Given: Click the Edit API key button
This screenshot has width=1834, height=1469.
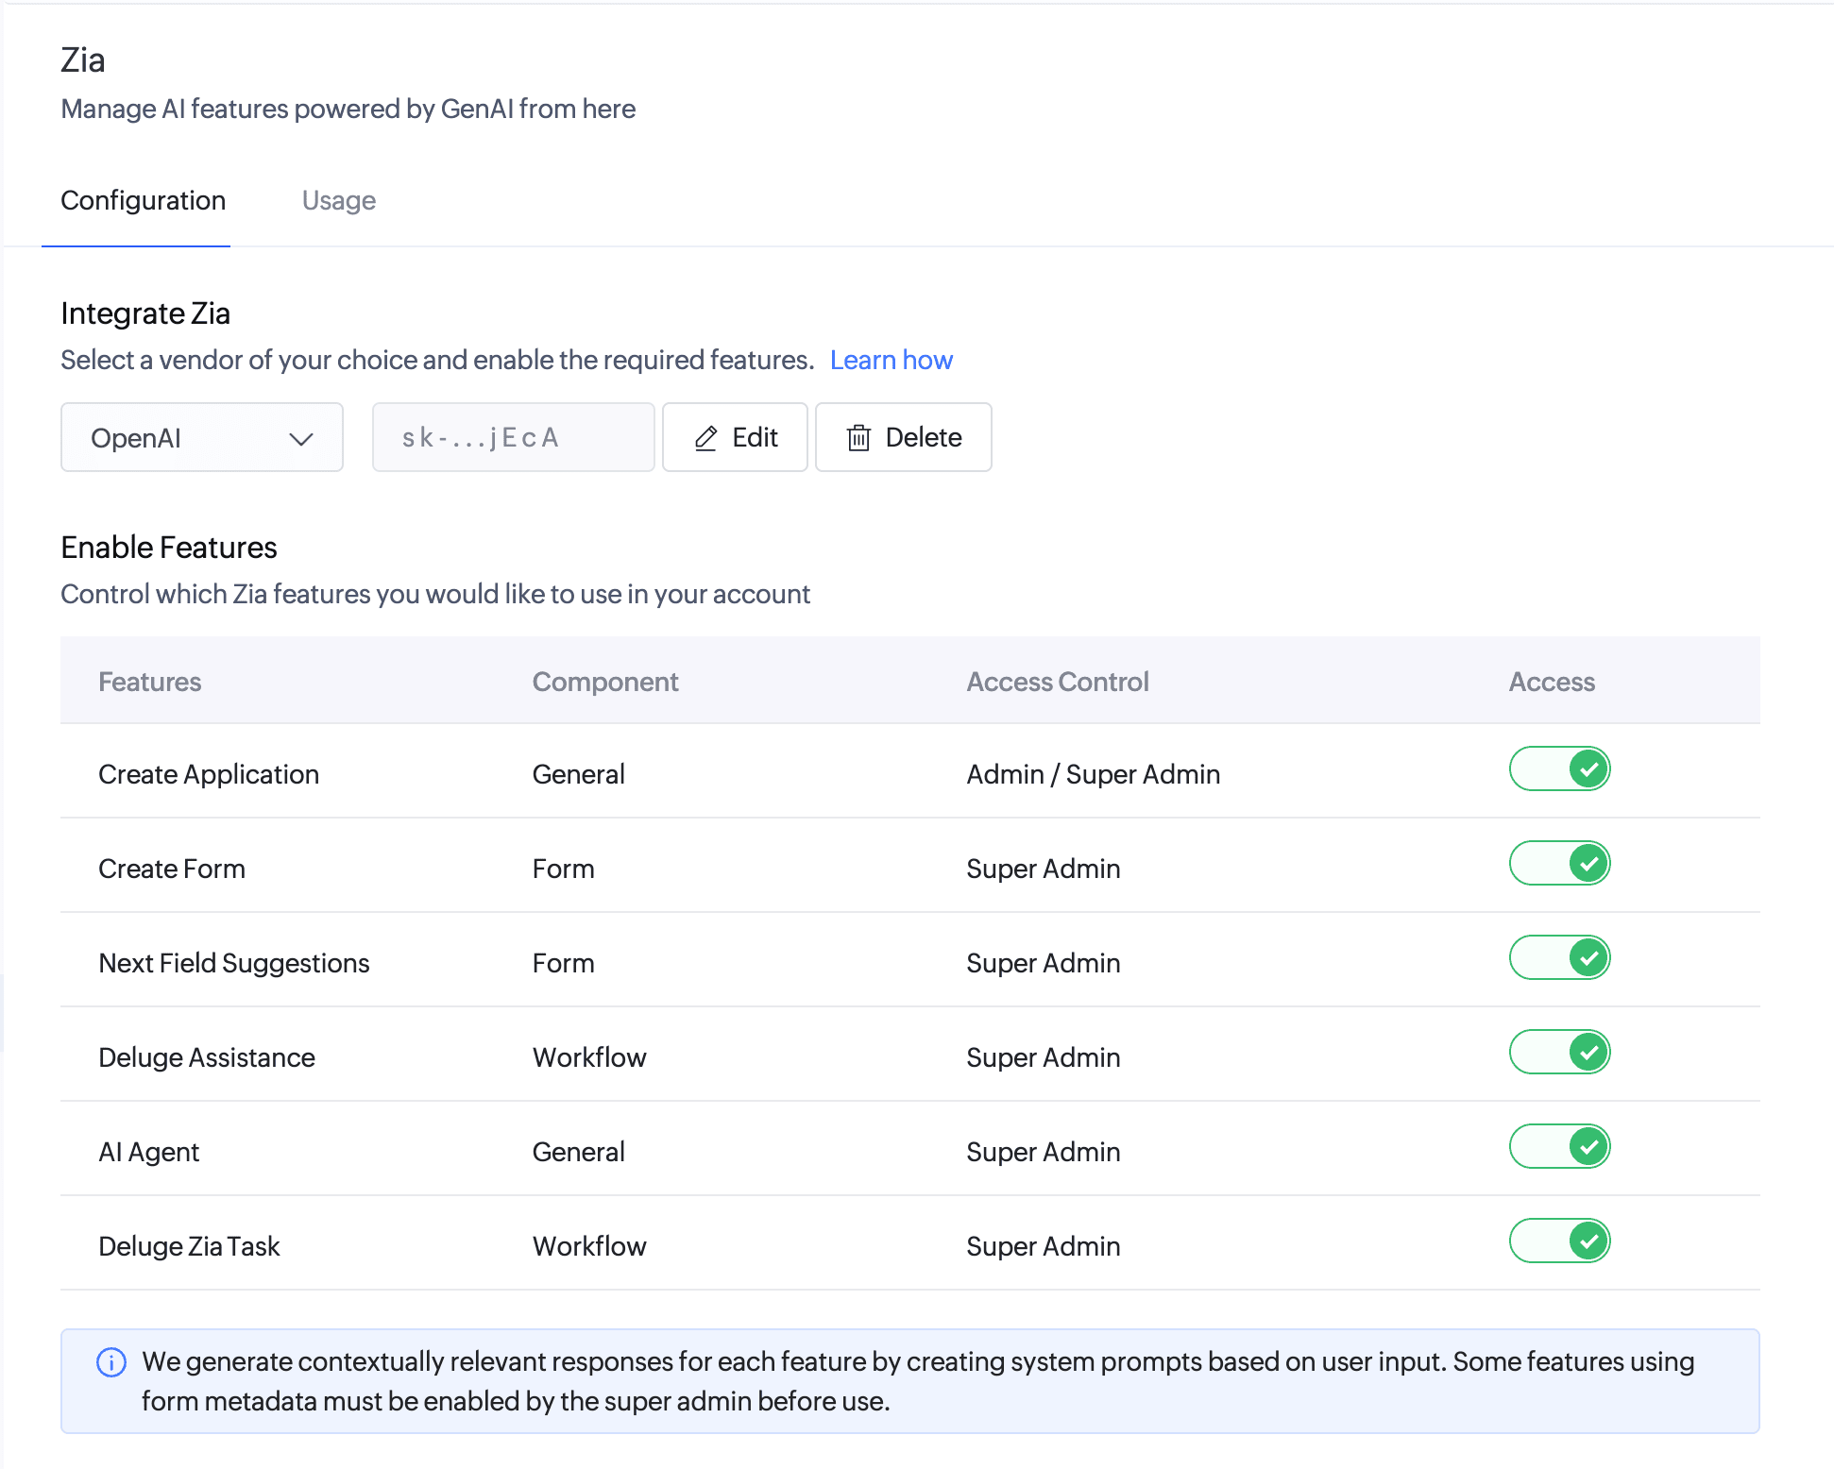Looking at the screenshot, I should pyautogui.click(x=735, y=438).
